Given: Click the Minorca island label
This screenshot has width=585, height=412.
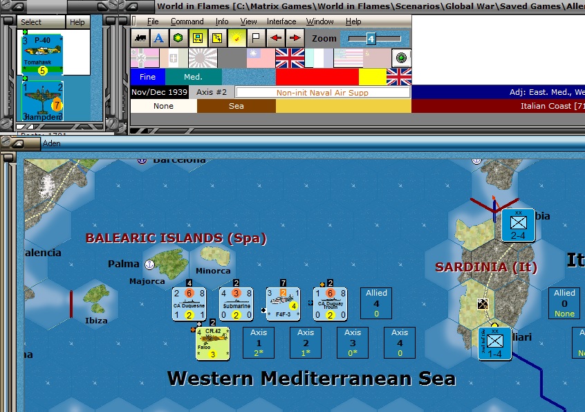Looking at the screenshot, I should pos(213,271).
